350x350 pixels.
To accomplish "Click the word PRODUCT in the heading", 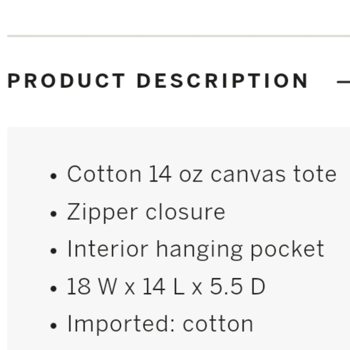I will [x=66, y=81].
